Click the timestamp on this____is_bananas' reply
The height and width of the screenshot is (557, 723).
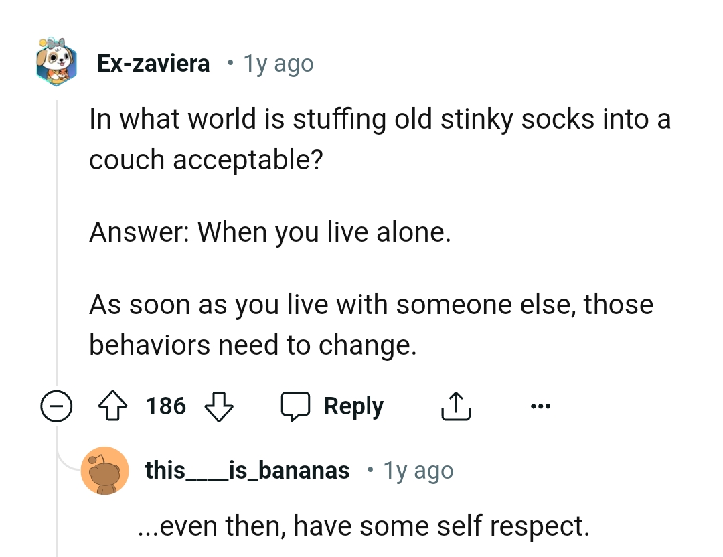418,471
